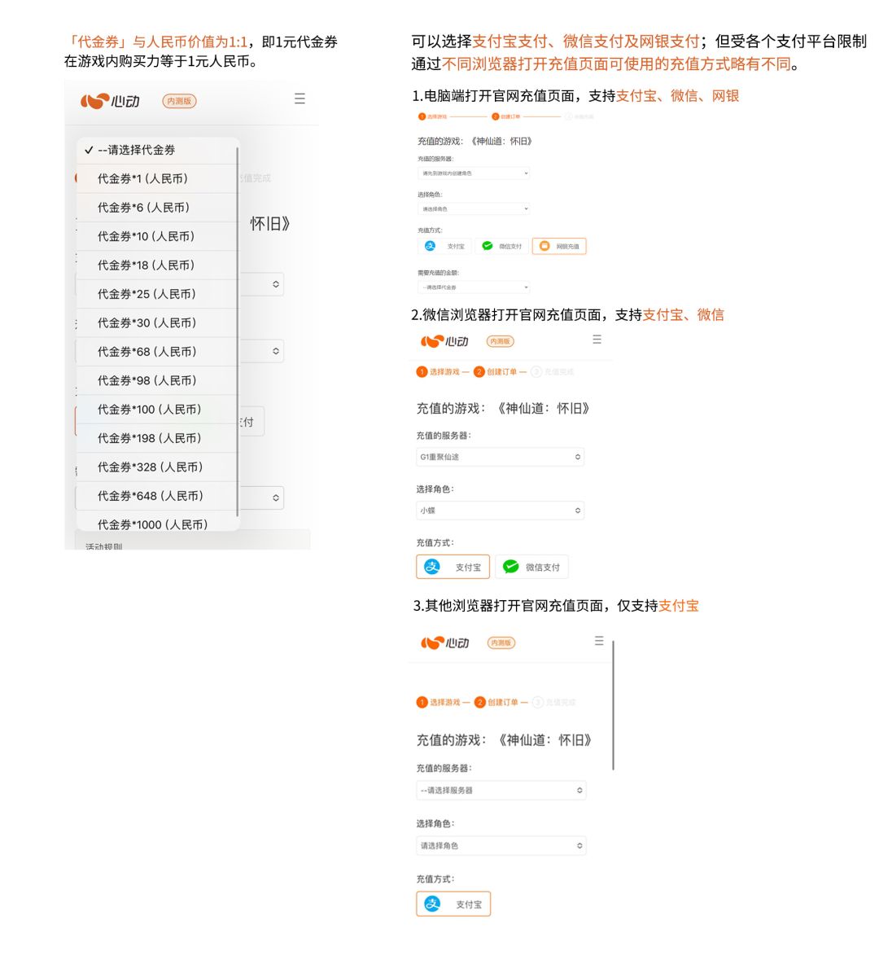This screenshot has width=879, height=969.
Task: Select 支付宝 payment in the WeChat-browser screenshot
Action: (453, 567)
